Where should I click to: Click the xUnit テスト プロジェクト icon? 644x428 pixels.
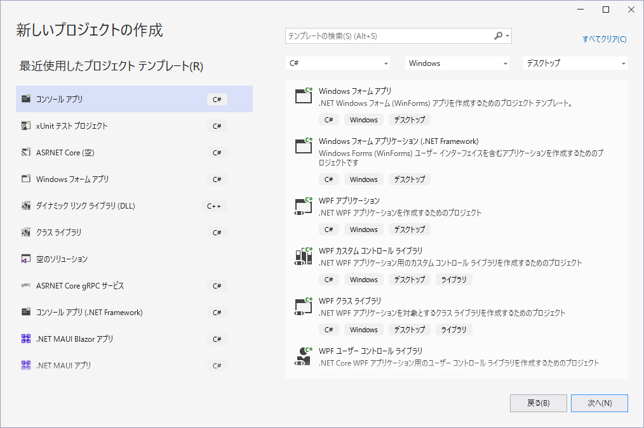pos(26,126)
